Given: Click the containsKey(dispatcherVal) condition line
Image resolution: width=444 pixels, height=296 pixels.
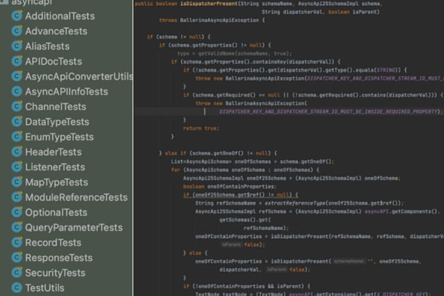Looking at the screenshot, I should (256, 62).
